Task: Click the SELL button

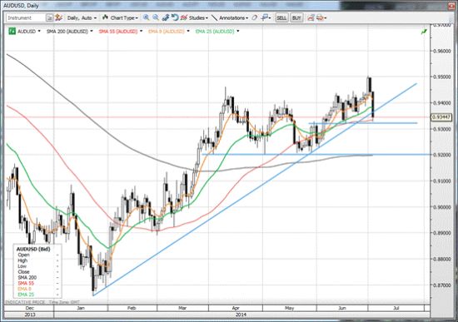Action: coord(281,17)
